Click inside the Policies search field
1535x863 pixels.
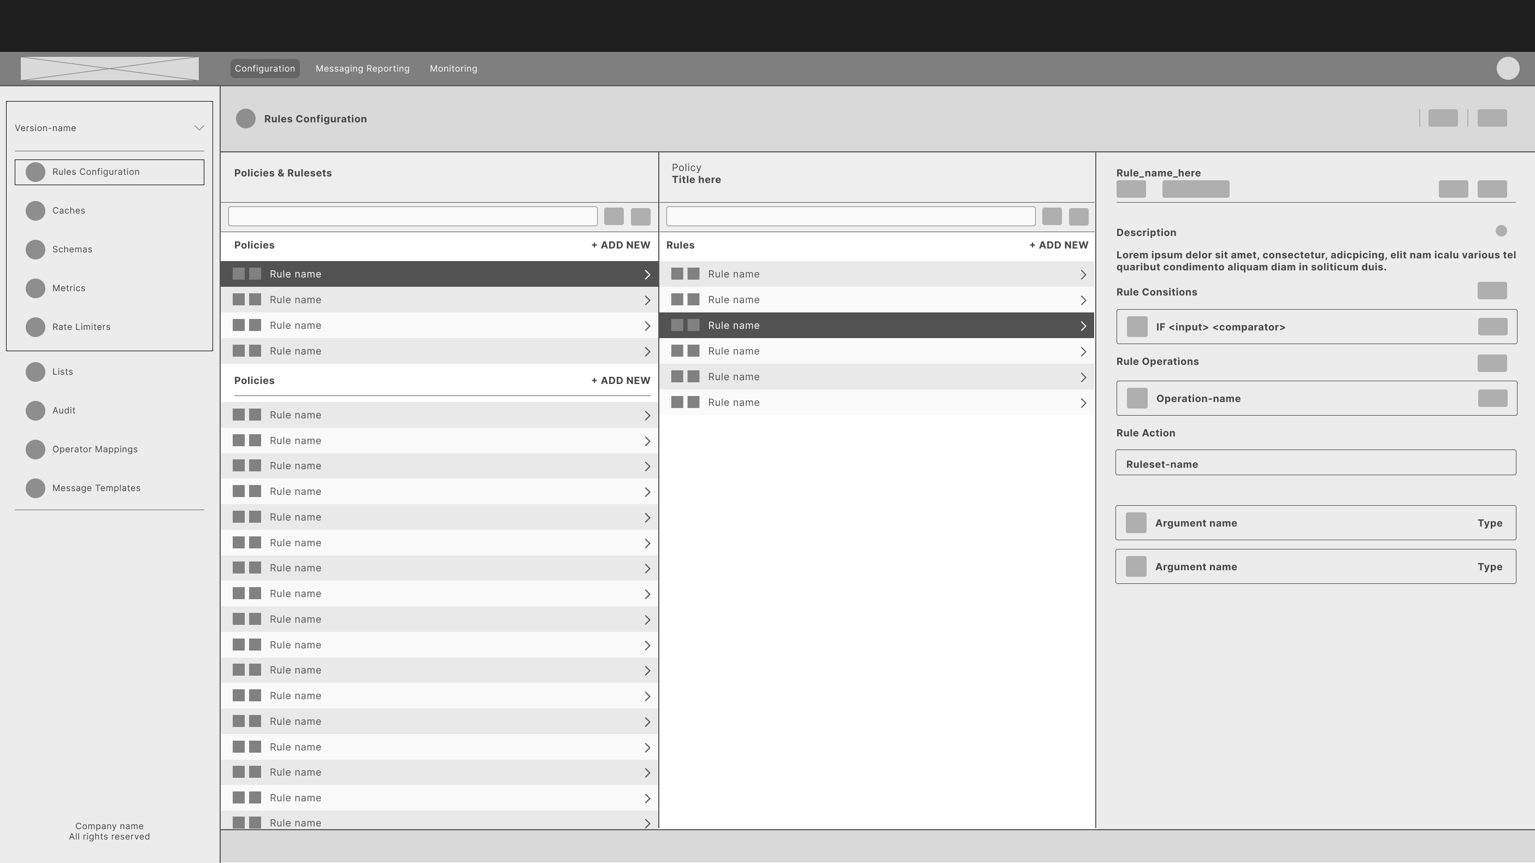pyautogui.click(x=412, y=216)
